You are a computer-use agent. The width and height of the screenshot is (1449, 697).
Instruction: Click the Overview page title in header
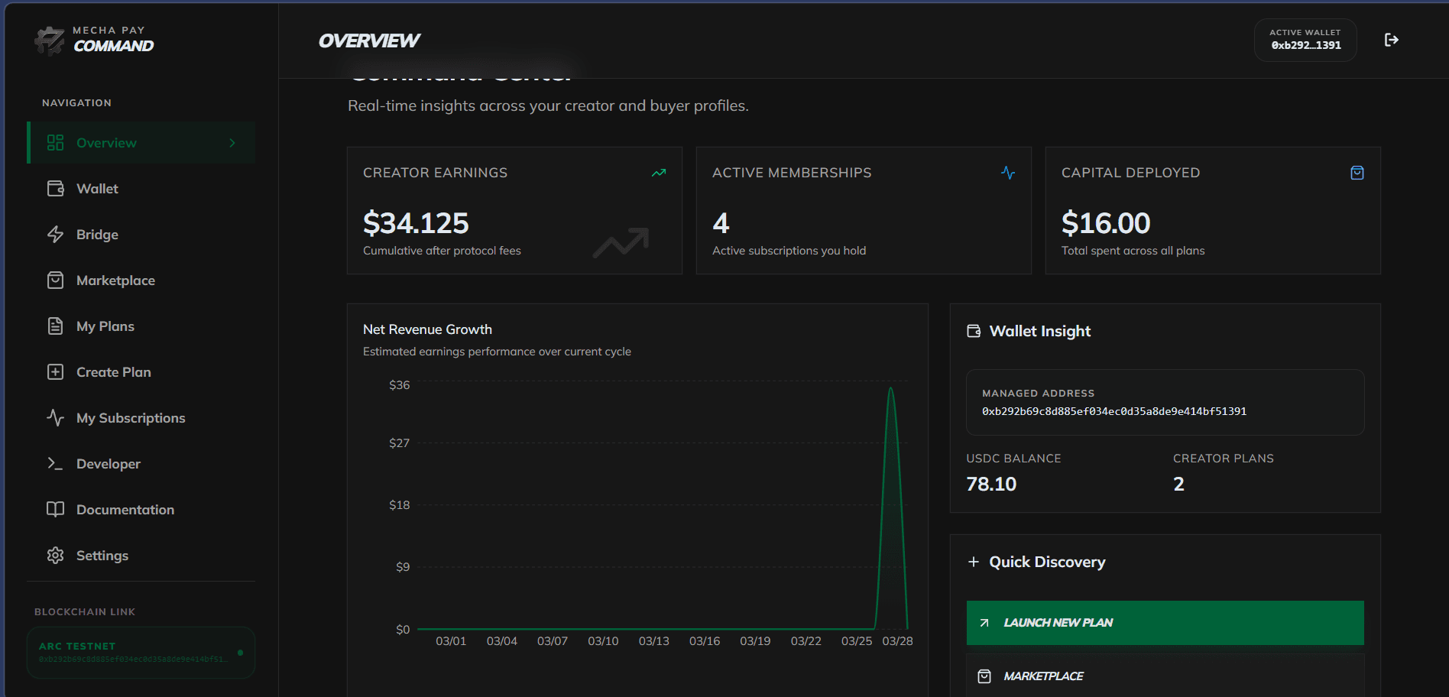pyautogui.click(x=369, y=41)
